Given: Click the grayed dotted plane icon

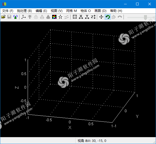Looking at the screenshot, I should (67, 17).
